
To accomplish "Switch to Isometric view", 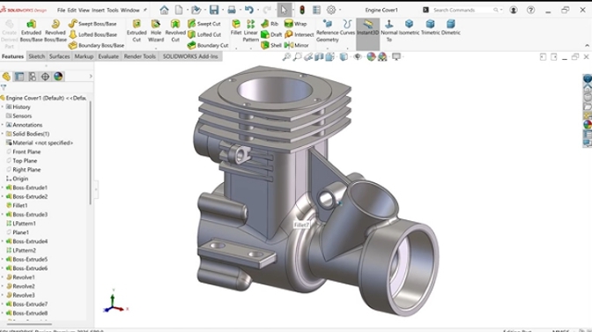I will (409, 27).
